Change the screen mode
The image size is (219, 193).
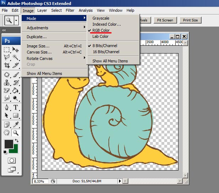pyautogui.click(x=12, y=169)
